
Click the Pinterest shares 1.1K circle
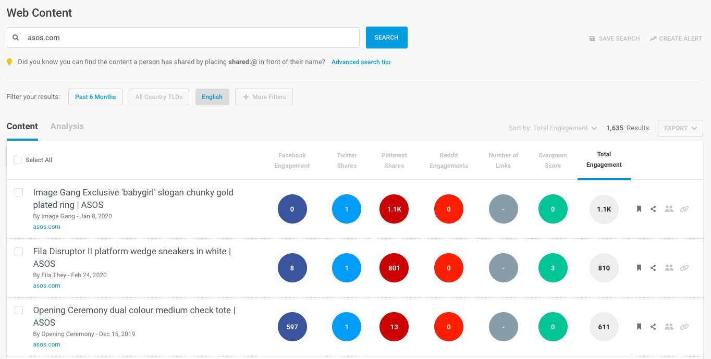tap(394, 209)
